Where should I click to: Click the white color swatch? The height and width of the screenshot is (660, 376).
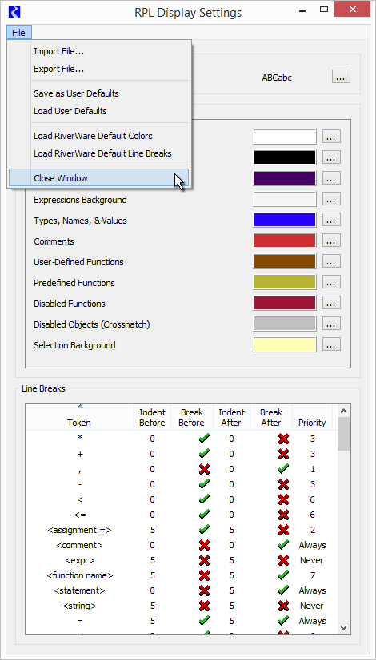pyautogui.click(x=285, y=137)
